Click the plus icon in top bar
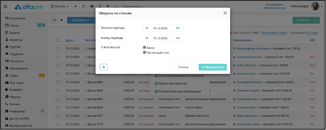Image resolution: width=326 pixels, height=130 pixels. (75, 6)
